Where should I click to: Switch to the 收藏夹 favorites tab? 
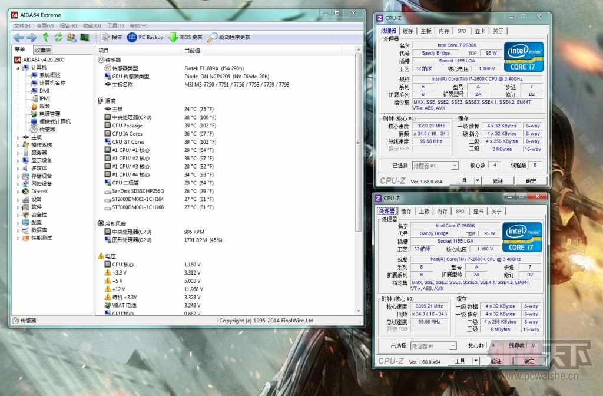pyautogui.click(x=42, y=50)
